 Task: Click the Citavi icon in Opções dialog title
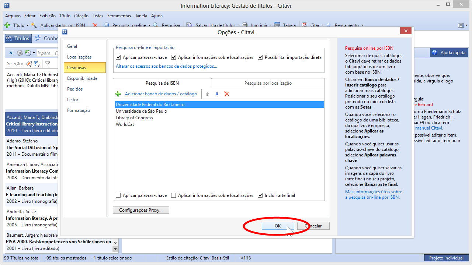[65, 32]
